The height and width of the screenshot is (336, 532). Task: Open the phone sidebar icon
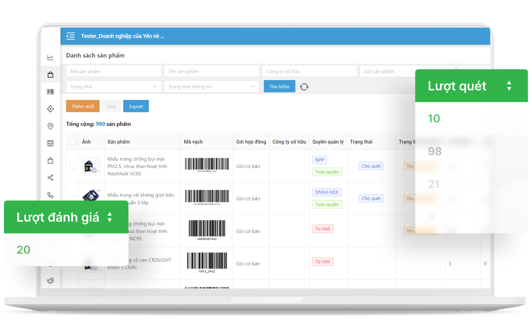tap(50, 195)
